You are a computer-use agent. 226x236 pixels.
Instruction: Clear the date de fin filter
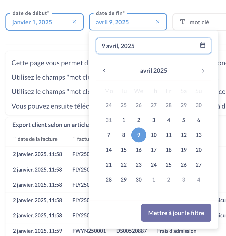click(158, 22)
